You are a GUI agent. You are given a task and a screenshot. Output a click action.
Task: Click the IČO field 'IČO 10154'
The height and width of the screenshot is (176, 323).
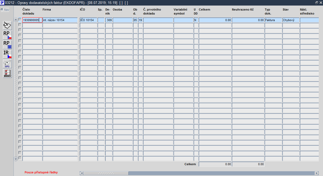pos(88,20)
